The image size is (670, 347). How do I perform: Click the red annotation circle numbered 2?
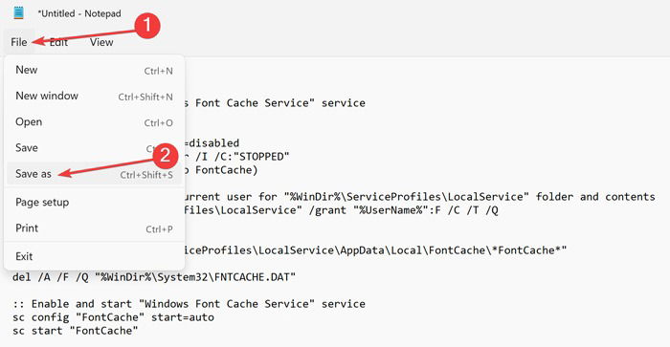[x=165, y=156]
